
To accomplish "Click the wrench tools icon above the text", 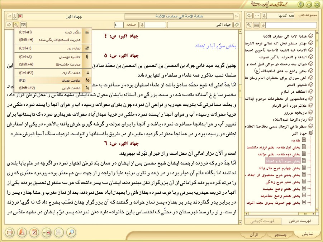I will (16, 25).
